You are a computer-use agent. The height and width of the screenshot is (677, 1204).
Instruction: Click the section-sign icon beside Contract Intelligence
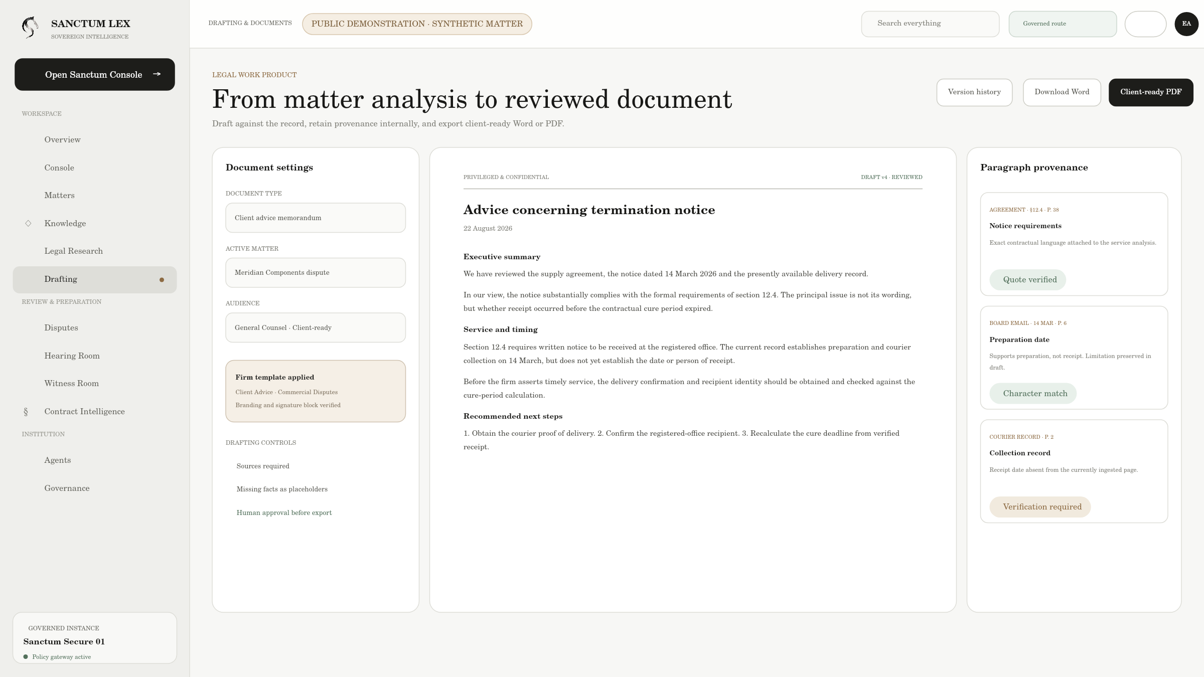[x=26, y=412]
